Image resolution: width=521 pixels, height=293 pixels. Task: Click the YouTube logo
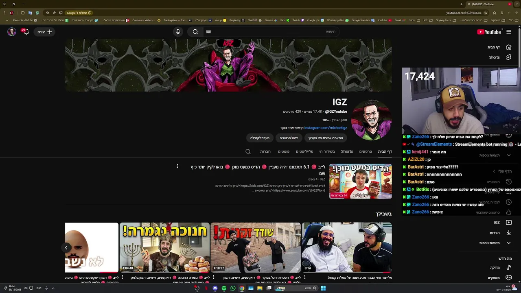click(489, 32)
